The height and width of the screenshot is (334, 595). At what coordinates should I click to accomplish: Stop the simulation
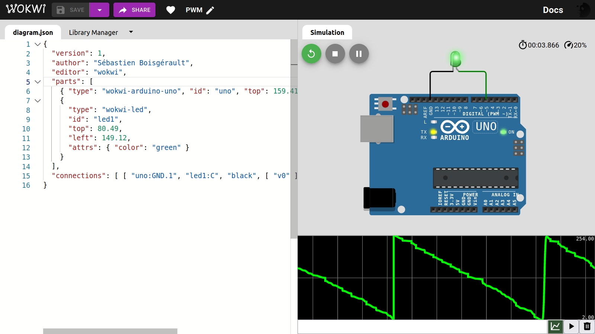click(335, 54)
